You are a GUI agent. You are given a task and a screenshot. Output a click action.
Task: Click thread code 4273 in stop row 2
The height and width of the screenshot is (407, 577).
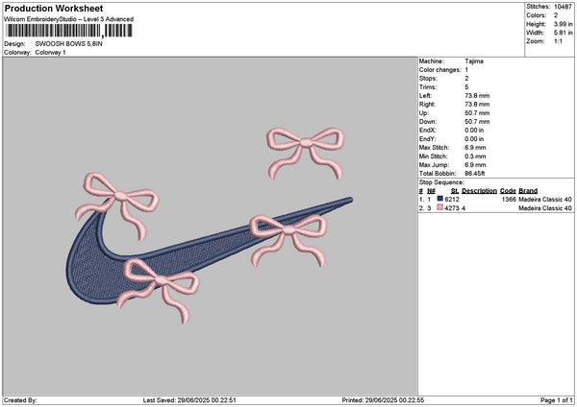coord(452,208)
